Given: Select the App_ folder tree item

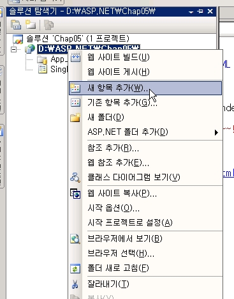Looking at the screenshot, I should coord(59,59).
